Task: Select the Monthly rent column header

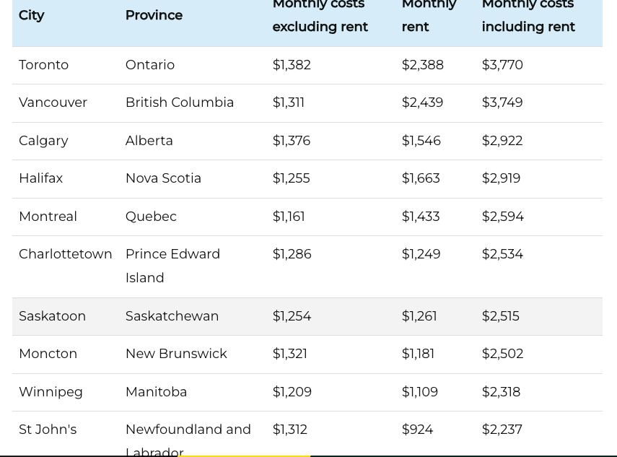Action: [x=429, y=15]
